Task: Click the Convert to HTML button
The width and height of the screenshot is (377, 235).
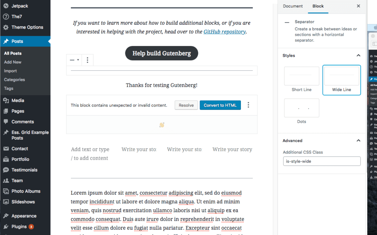Action: coord(220,105)
